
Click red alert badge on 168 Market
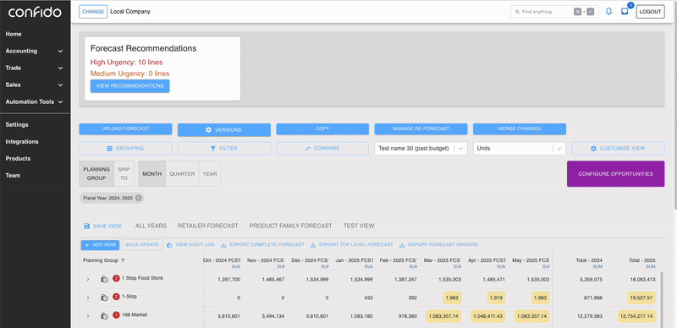tap(116, 315)
